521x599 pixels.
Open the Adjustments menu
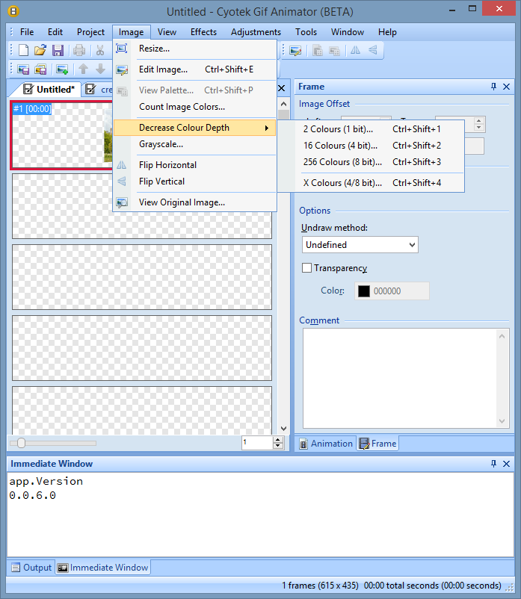point(256,32)
